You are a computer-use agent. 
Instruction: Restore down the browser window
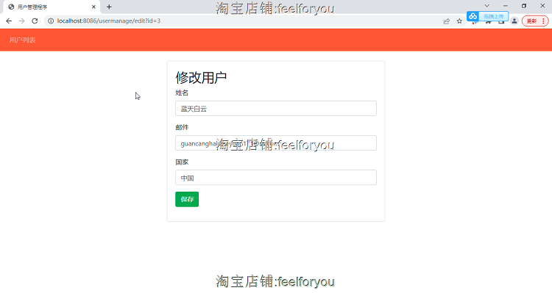(x=524, y=6)
